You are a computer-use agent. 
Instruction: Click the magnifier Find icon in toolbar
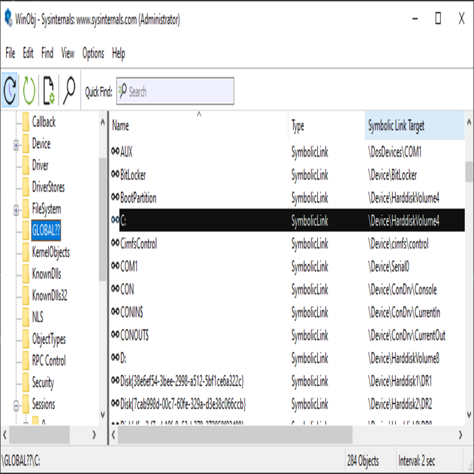pos(69,90)
